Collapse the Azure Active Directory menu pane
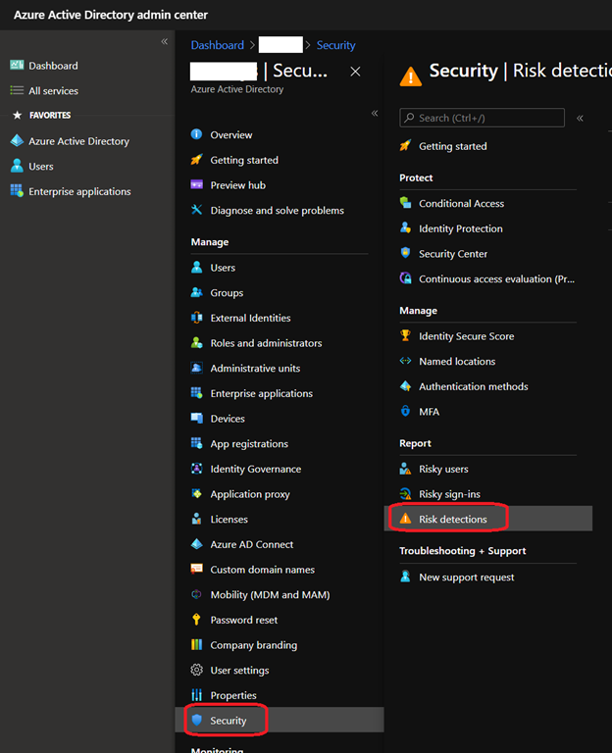Image resolution: width=612 pixels, height=753 pixels. [x=374, y=114]
